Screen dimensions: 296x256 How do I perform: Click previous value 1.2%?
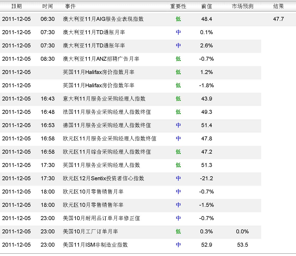(206, 72)
